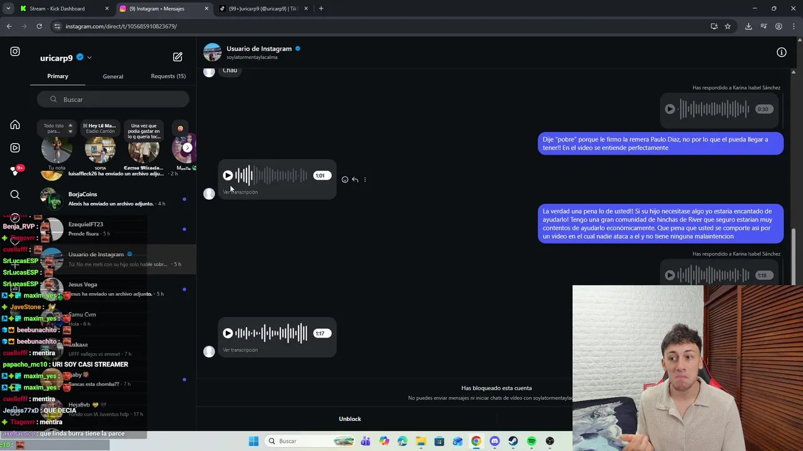Screen dimensions: 803x451
Task: Expand the uricarp9 account switcher chevron
Action: 89,58
